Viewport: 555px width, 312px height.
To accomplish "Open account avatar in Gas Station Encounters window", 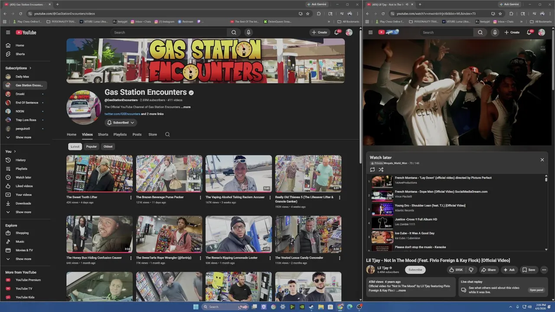I will point(349,32).
